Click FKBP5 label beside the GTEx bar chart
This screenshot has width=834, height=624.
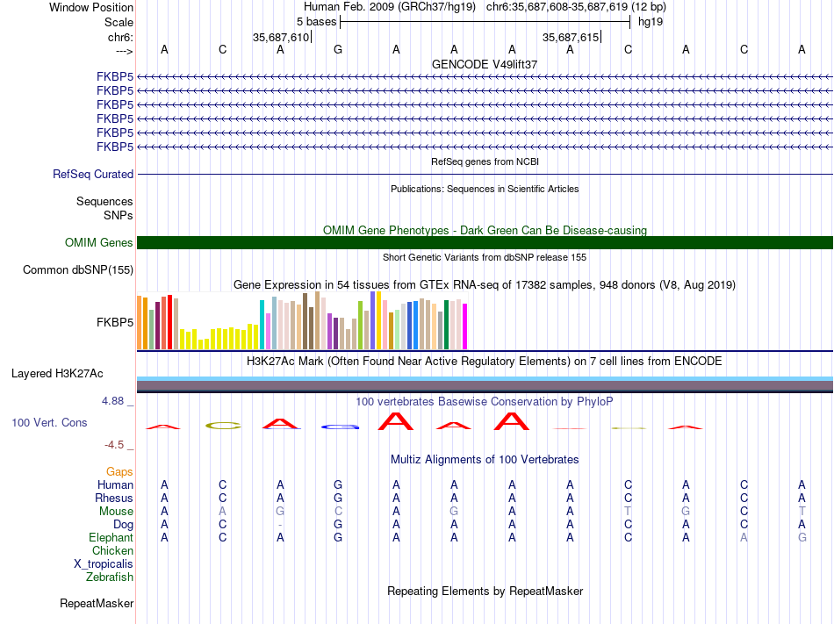[x=115, y=323]
